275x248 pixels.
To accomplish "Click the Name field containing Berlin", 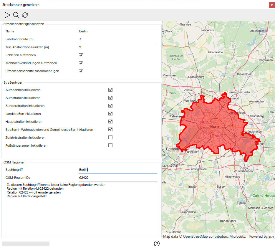I will 118,31.
